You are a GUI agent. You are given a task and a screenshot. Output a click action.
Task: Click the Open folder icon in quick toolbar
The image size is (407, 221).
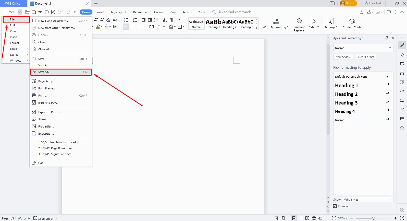coord(27,12)
